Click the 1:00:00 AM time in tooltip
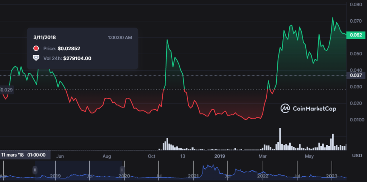Image resolution: width=367 pixels, height=182 pixels. pos(120,37)
